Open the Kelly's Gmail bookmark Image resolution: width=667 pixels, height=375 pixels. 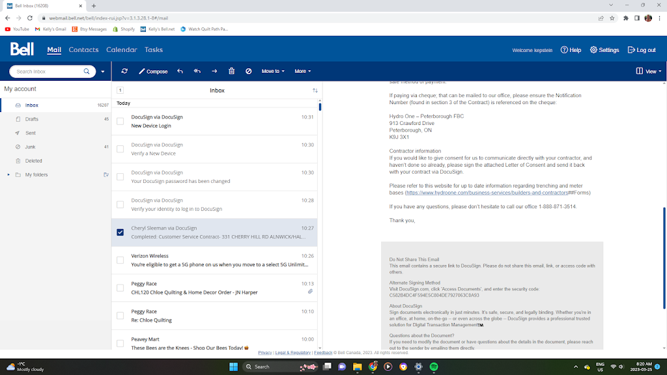coord(50,29)
